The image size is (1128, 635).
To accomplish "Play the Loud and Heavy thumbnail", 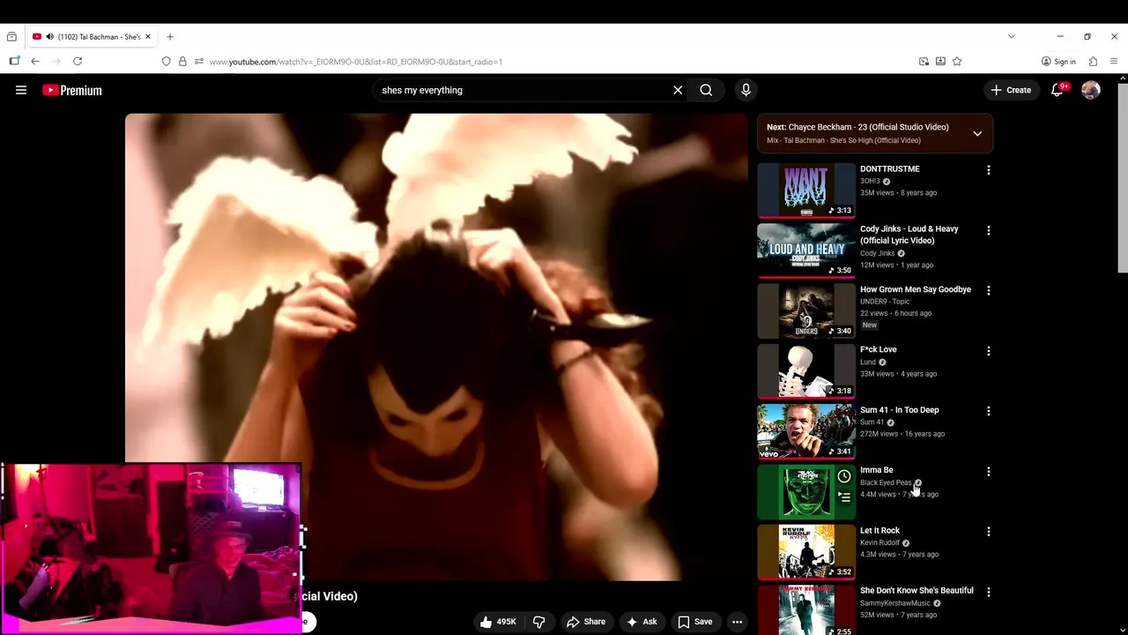I will click(x=805, y=250).
